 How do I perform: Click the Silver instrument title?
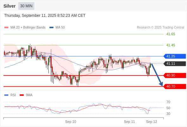tap(10, 6)
